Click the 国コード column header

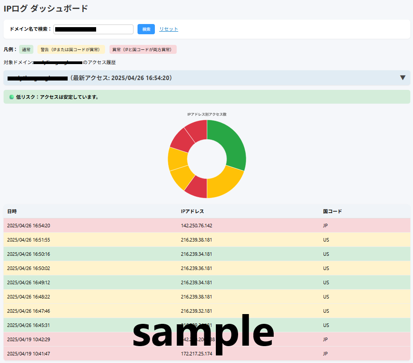[x=332, y=211]
